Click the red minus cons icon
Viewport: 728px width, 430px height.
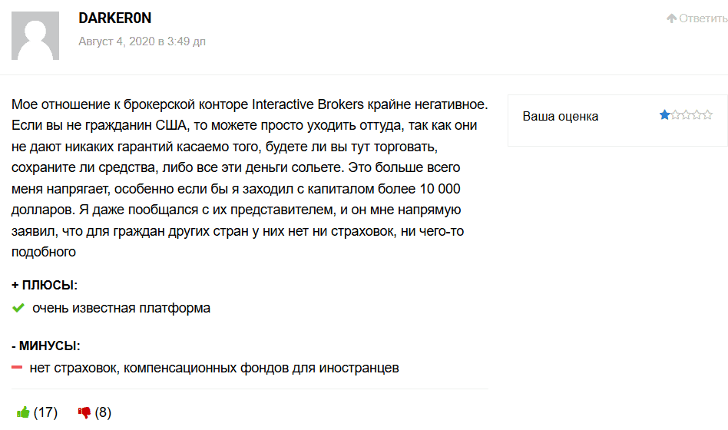(18, 368)
